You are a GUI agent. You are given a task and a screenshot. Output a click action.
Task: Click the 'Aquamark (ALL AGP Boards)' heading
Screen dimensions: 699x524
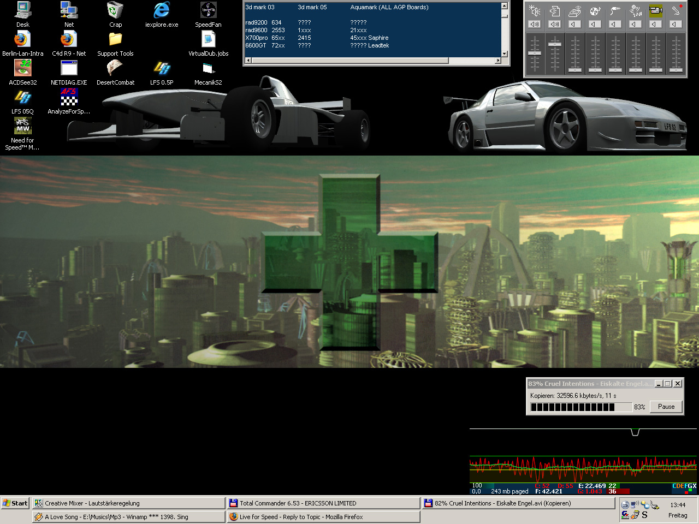tap(389, 8)
